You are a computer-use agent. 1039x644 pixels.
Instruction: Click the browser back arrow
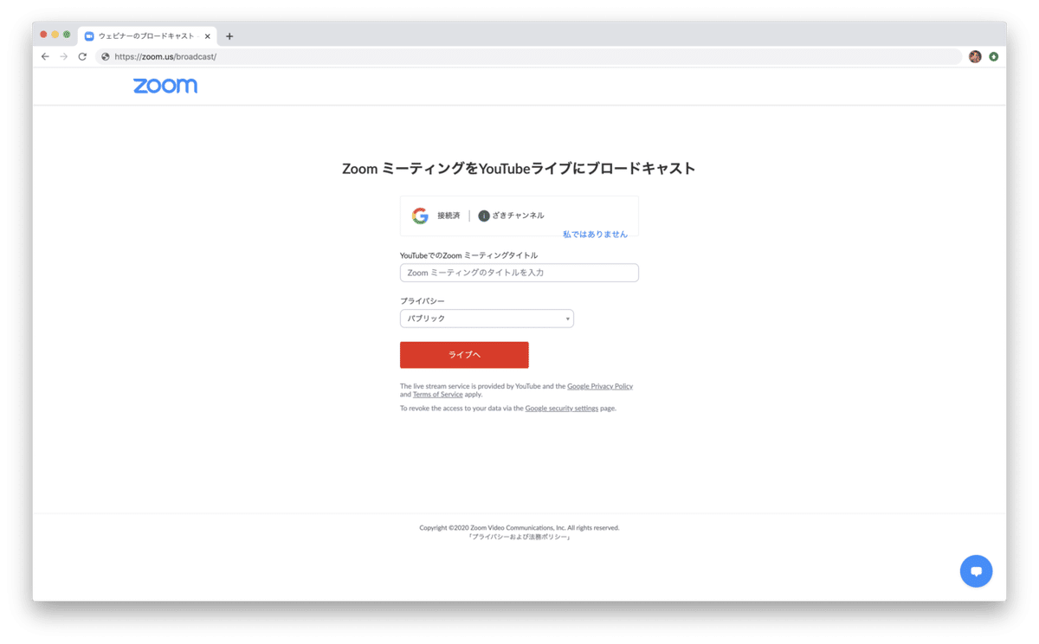(45, 57)
